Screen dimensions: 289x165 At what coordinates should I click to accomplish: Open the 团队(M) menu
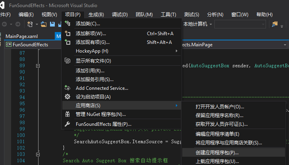point(144,15)
